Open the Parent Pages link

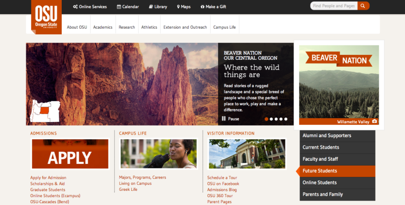219,202
